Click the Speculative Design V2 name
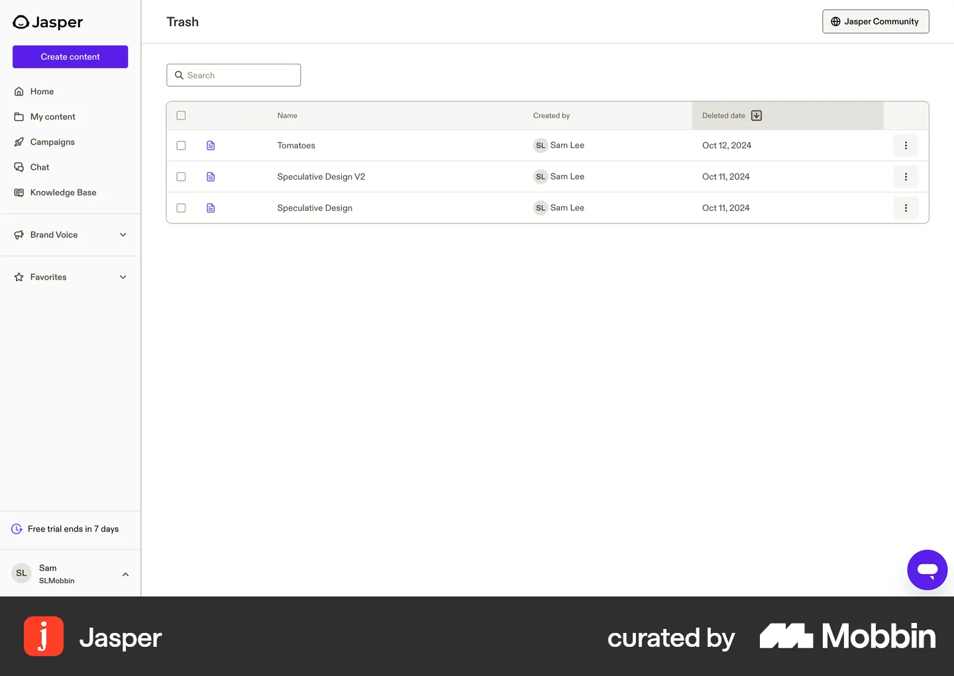This screenshot has width=954, height=676. coord(321,176)
